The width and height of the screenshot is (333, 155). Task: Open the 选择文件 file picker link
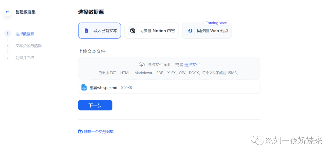coord(192,65)
